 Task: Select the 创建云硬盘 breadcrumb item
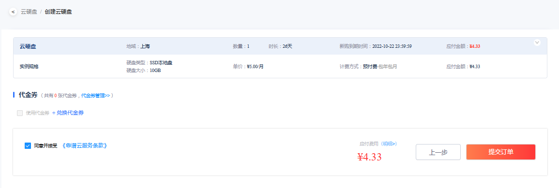59,12
